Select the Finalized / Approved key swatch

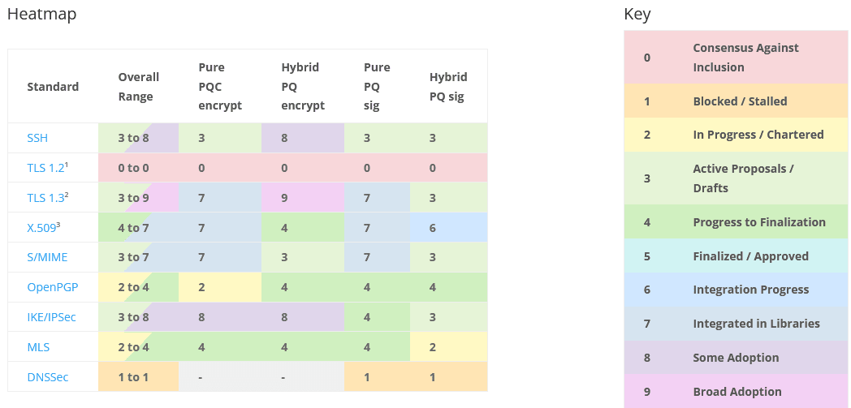tap(736, 256)
